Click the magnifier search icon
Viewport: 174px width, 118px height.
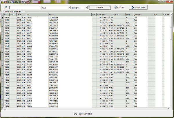6,8
